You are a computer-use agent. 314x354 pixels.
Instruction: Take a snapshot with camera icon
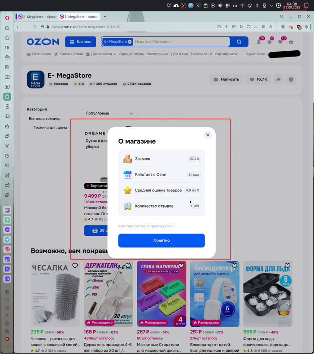point(227,27)
